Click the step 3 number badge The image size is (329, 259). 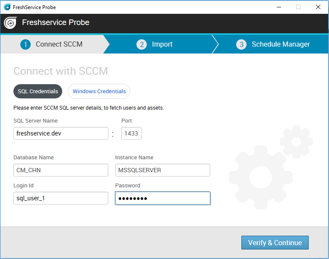(241, 44)
